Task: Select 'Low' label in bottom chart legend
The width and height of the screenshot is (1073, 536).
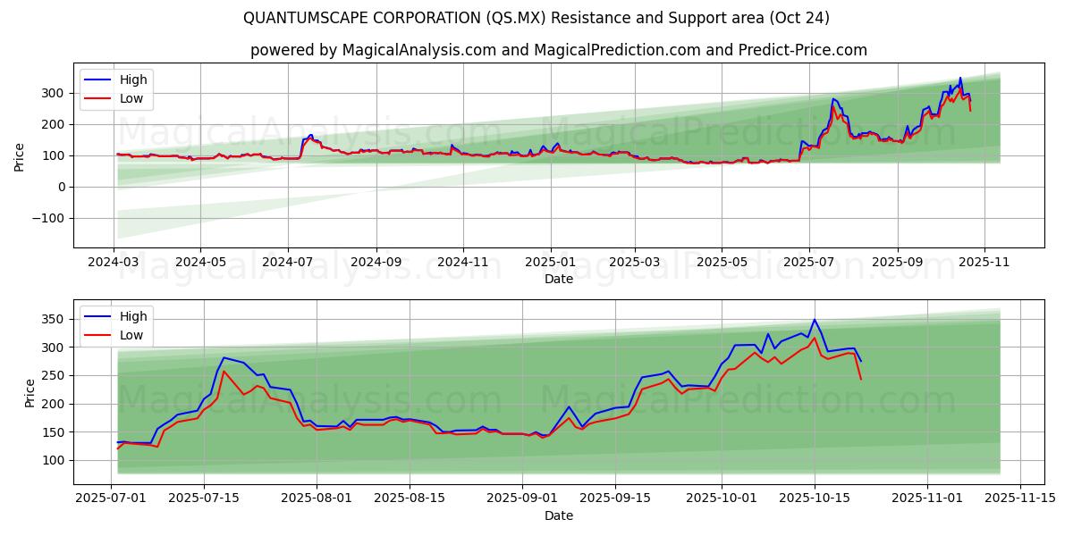Action: 132,334
